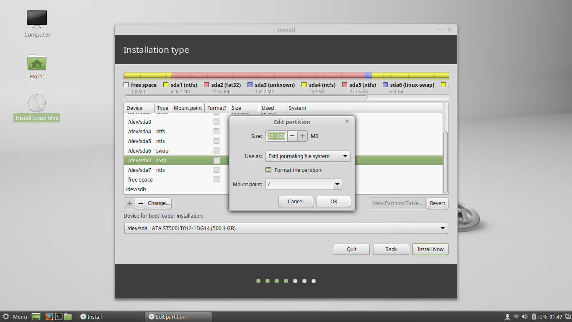The width and height of the screenshot is (572, 322).
Task: Add a partition with the plus button
Action: pos(129,203)
